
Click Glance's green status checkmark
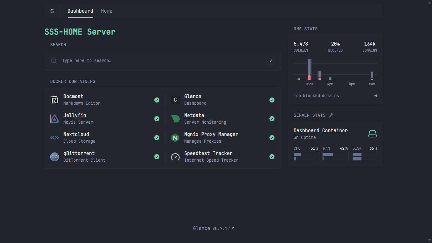coord(272,100)
